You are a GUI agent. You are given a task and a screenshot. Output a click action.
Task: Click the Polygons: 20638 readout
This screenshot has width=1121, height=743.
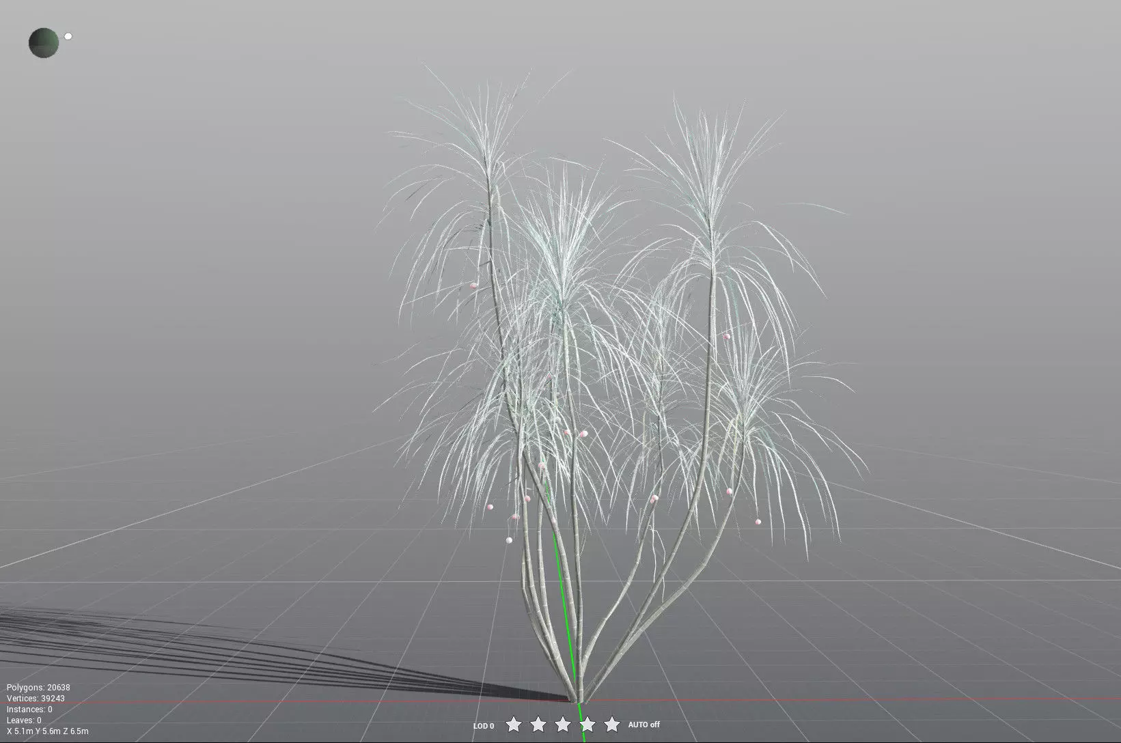[38, 688]
